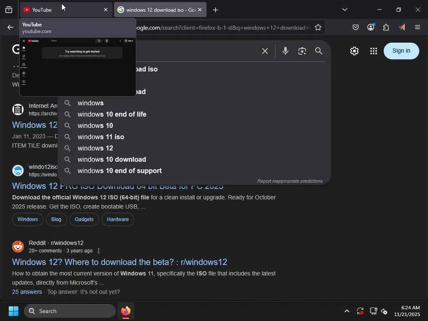
Task: Clear the Google search box with X
Action: coord(265,51)
